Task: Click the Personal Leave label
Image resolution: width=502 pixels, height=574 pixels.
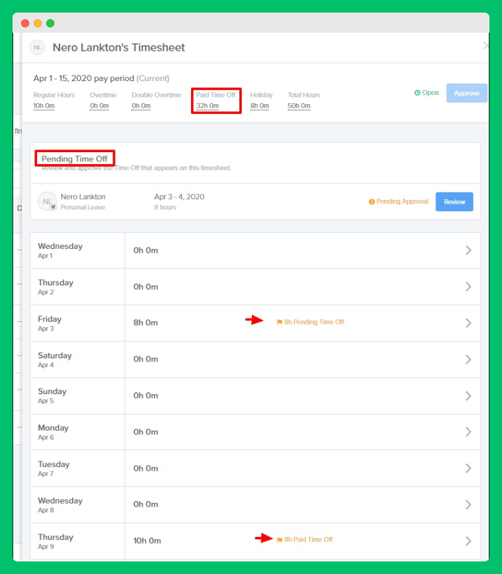Action: 83,207
